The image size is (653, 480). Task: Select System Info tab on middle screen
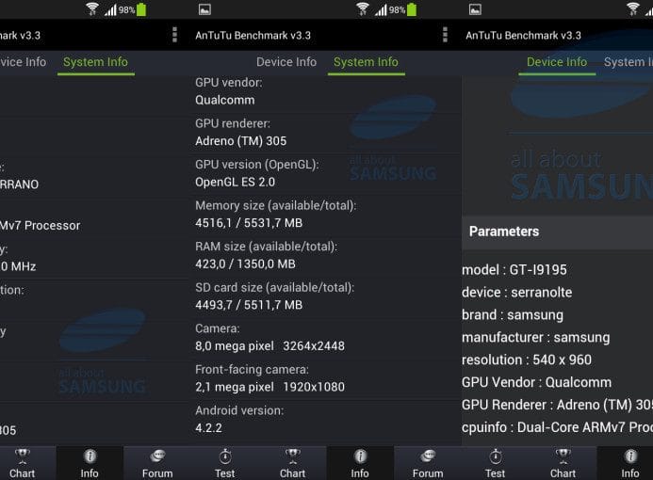coord(366,62)
